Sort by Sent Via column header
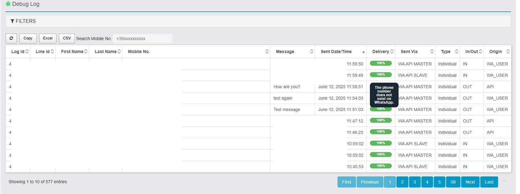 [409, 52]
